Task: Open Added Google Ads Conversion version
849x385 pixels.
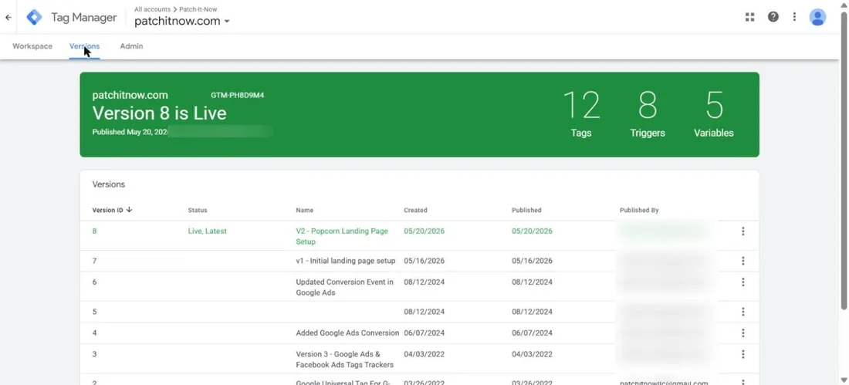Action: (347, 333)
